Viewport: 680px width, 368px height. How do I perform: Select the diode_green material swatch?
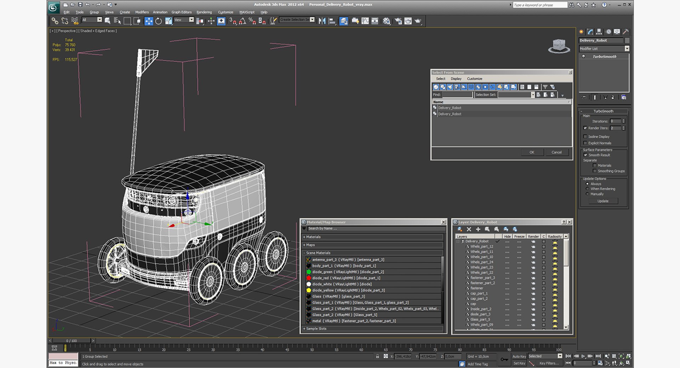coord(309,272)
